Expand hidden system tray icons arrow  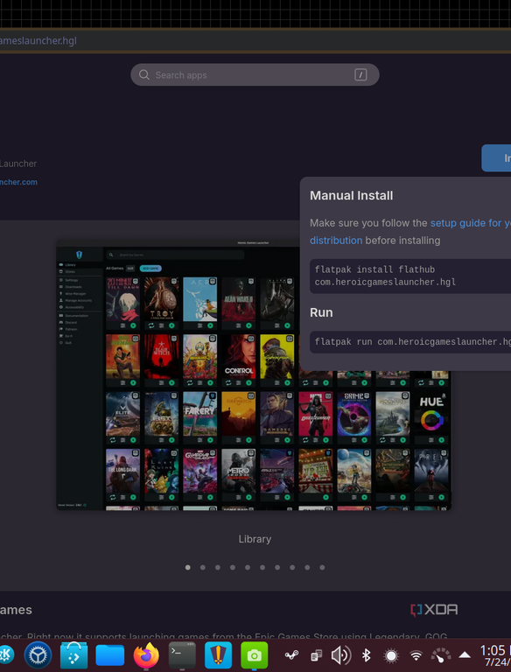(465, 655)
